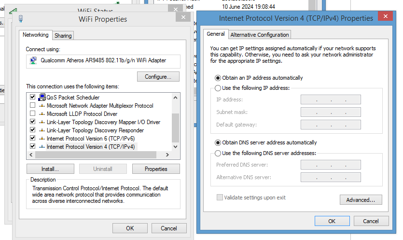Click the items list scroll up arrow
This screenshot has width=403, height=240.
click(x=176, y=98)
